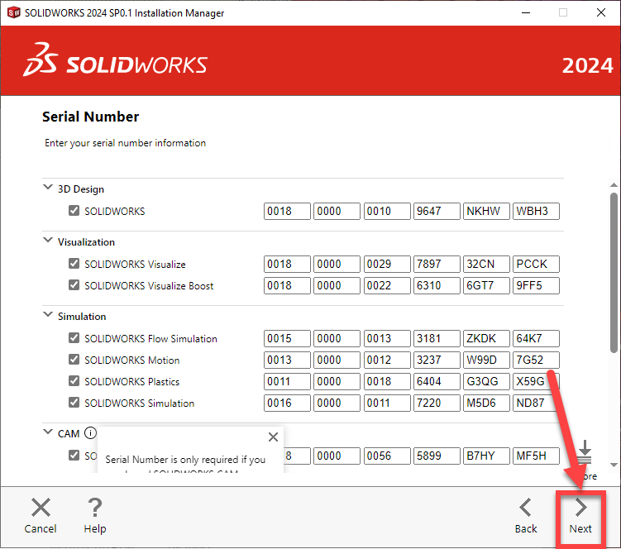Click Simulation serial field containing 7220

pos(437,403)
